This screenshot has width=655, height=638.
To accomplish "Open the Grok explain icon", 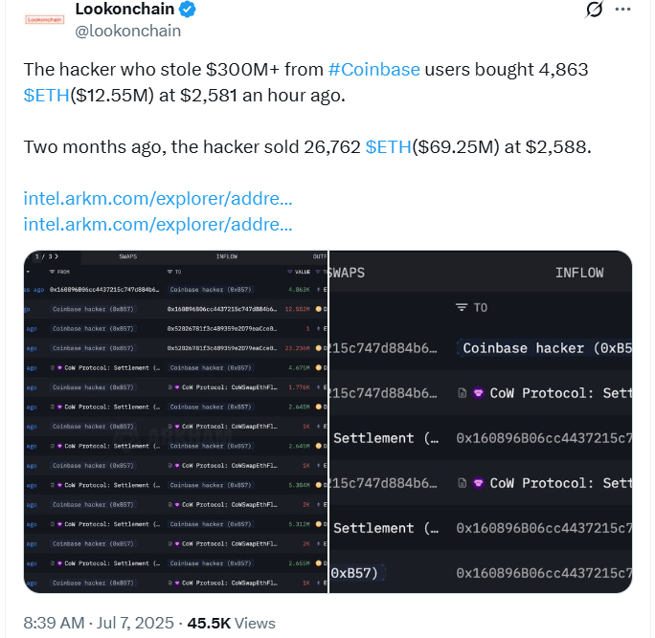I will (x=594, y=10).
